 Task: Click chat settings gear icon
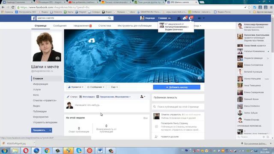pyautogui.click(x=264, y=137)
